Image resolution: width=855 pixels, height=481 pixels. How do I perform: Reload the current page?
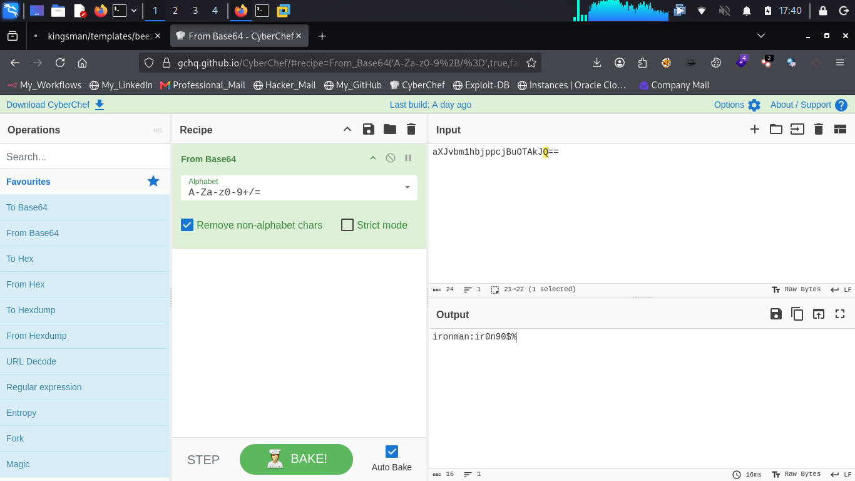coord(60,63)
